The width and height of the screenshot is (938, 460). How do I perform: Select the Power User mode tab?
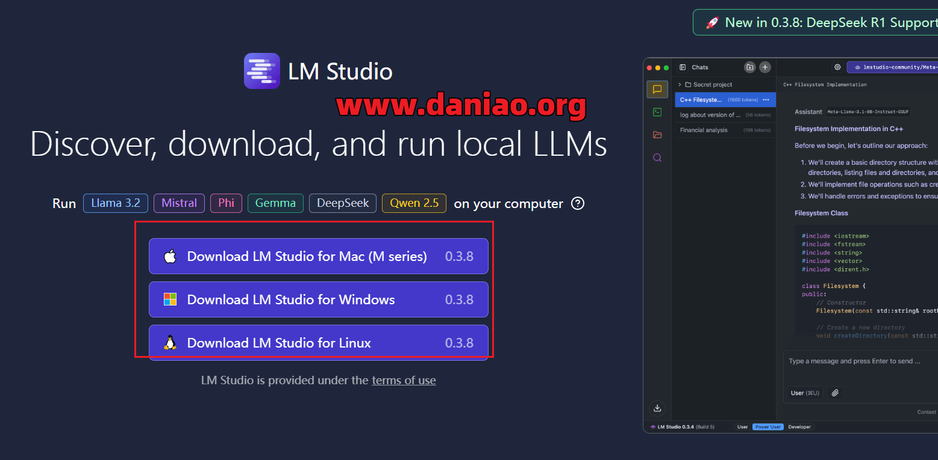pos(768,427)
